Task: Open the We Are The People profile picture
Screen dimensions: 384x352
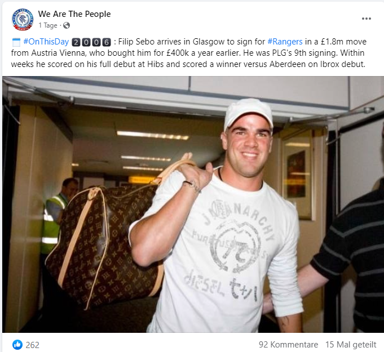Action: (23, 19)
